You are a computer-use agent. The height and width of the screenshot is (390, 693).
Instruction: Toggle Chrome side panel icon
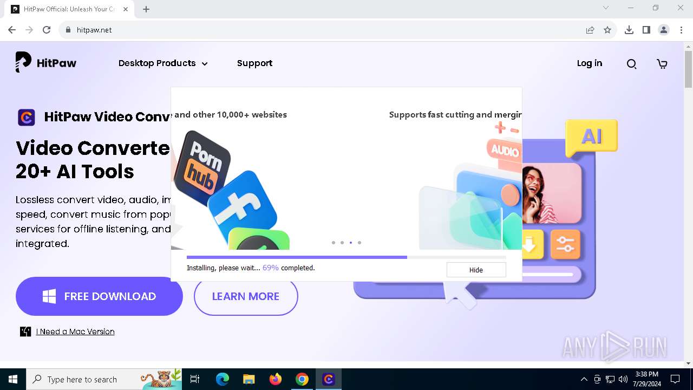[x=646, y=30]
